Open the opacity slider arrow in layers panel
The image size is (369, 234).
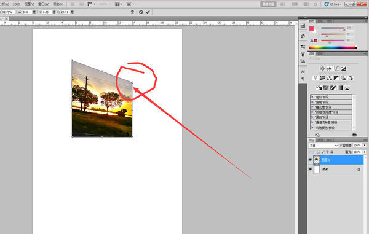click(365, 146)
